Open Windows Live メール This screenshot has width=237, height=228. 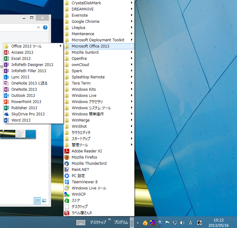tap(99, 188)
